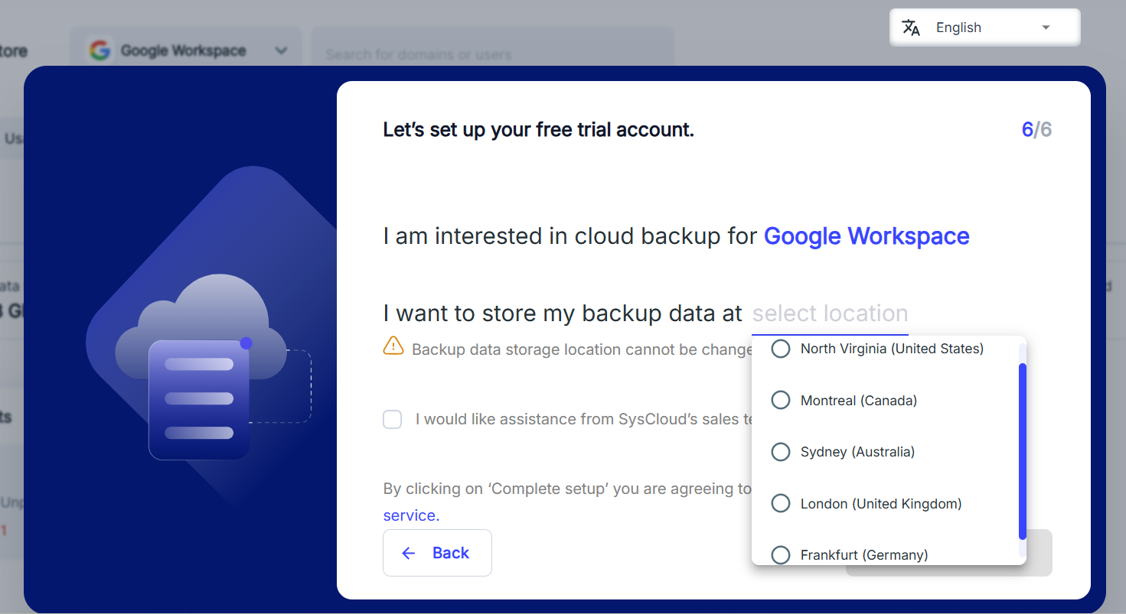Choose Montreal (Canada) as storage location
1126x614 pixels.
[x=780, y=401]
